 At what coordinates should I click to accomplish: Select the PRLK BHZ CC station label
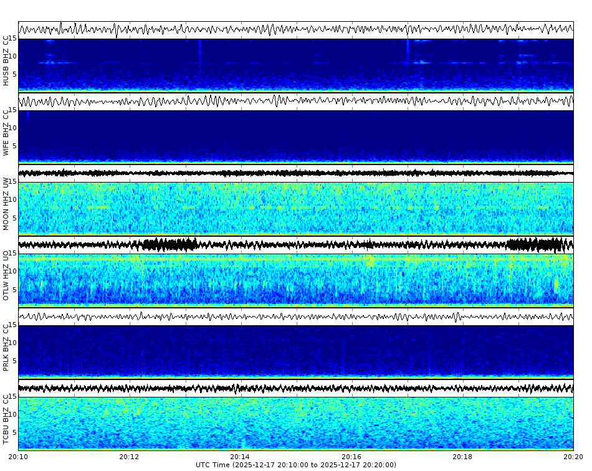(6, 346)
